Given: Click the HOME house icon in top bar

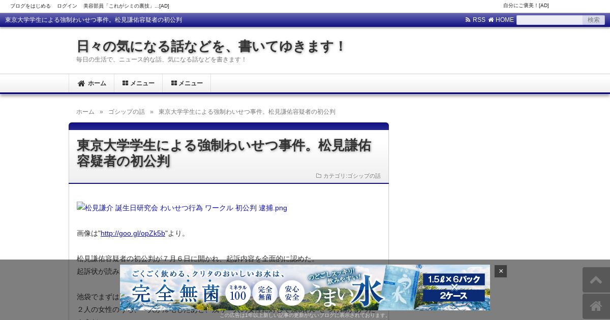Looking at the screenshot, I should pyautogui.click(x=491, y=20).
